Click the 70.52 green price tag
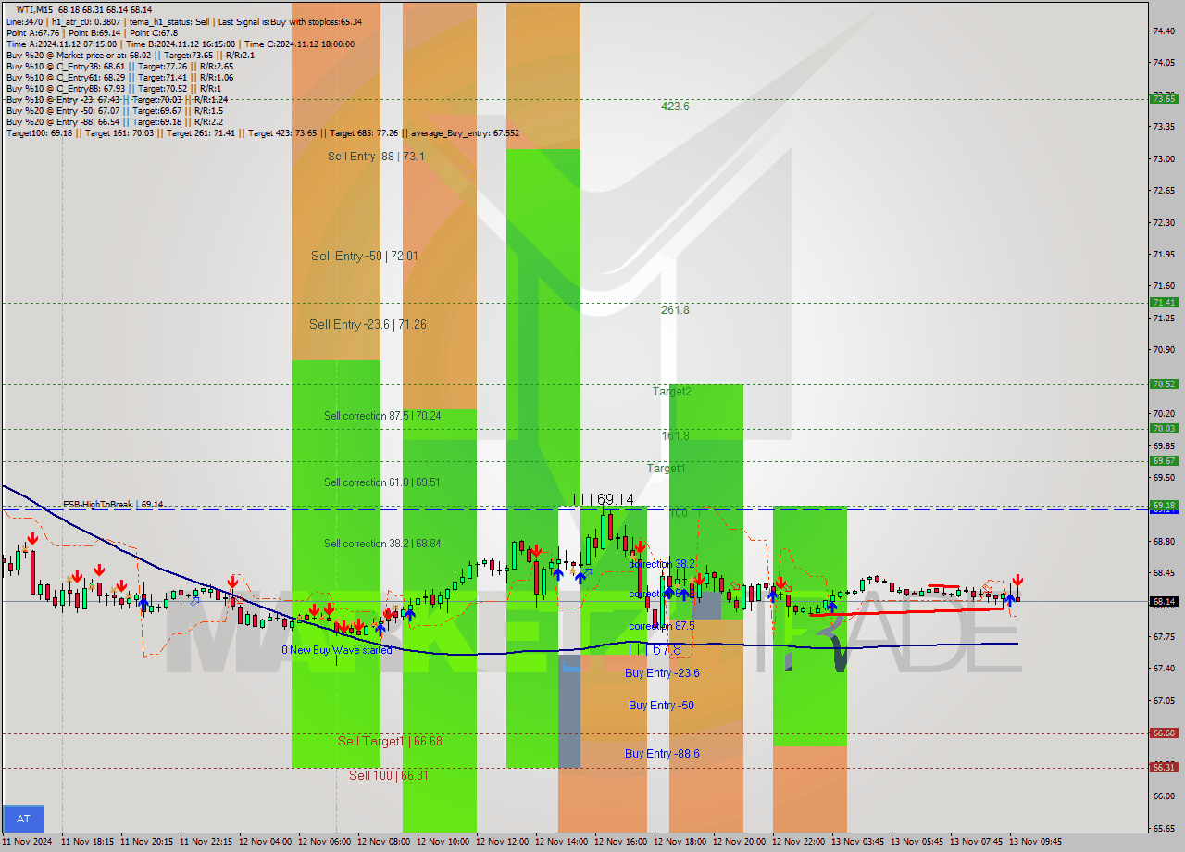 pyautogui.click(x=1163, y=384)
